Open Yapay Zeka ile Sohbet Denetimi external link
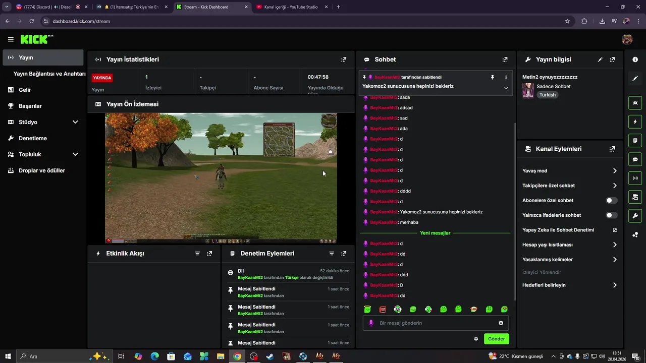This screenshot has width=646, height=363. (x=615, y=230)
